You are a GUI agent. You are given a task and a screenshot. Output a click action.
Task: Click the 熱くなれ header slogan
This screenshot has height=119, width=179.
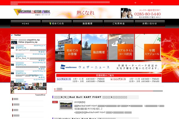(86, 12)
